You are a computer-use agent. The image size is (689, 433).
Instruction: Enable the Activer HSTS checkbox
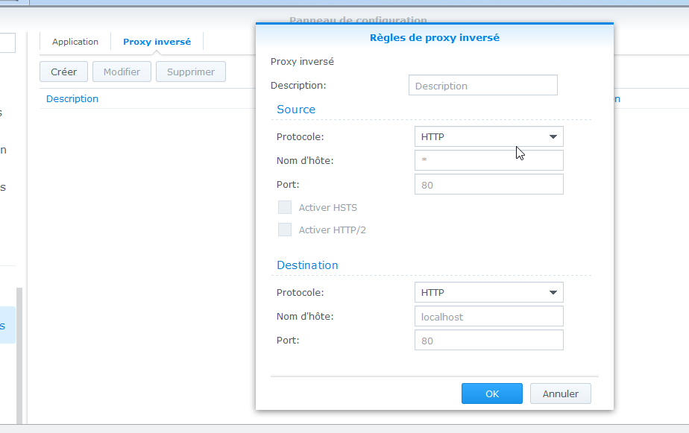pyautogui.click(x=285, y=207)
